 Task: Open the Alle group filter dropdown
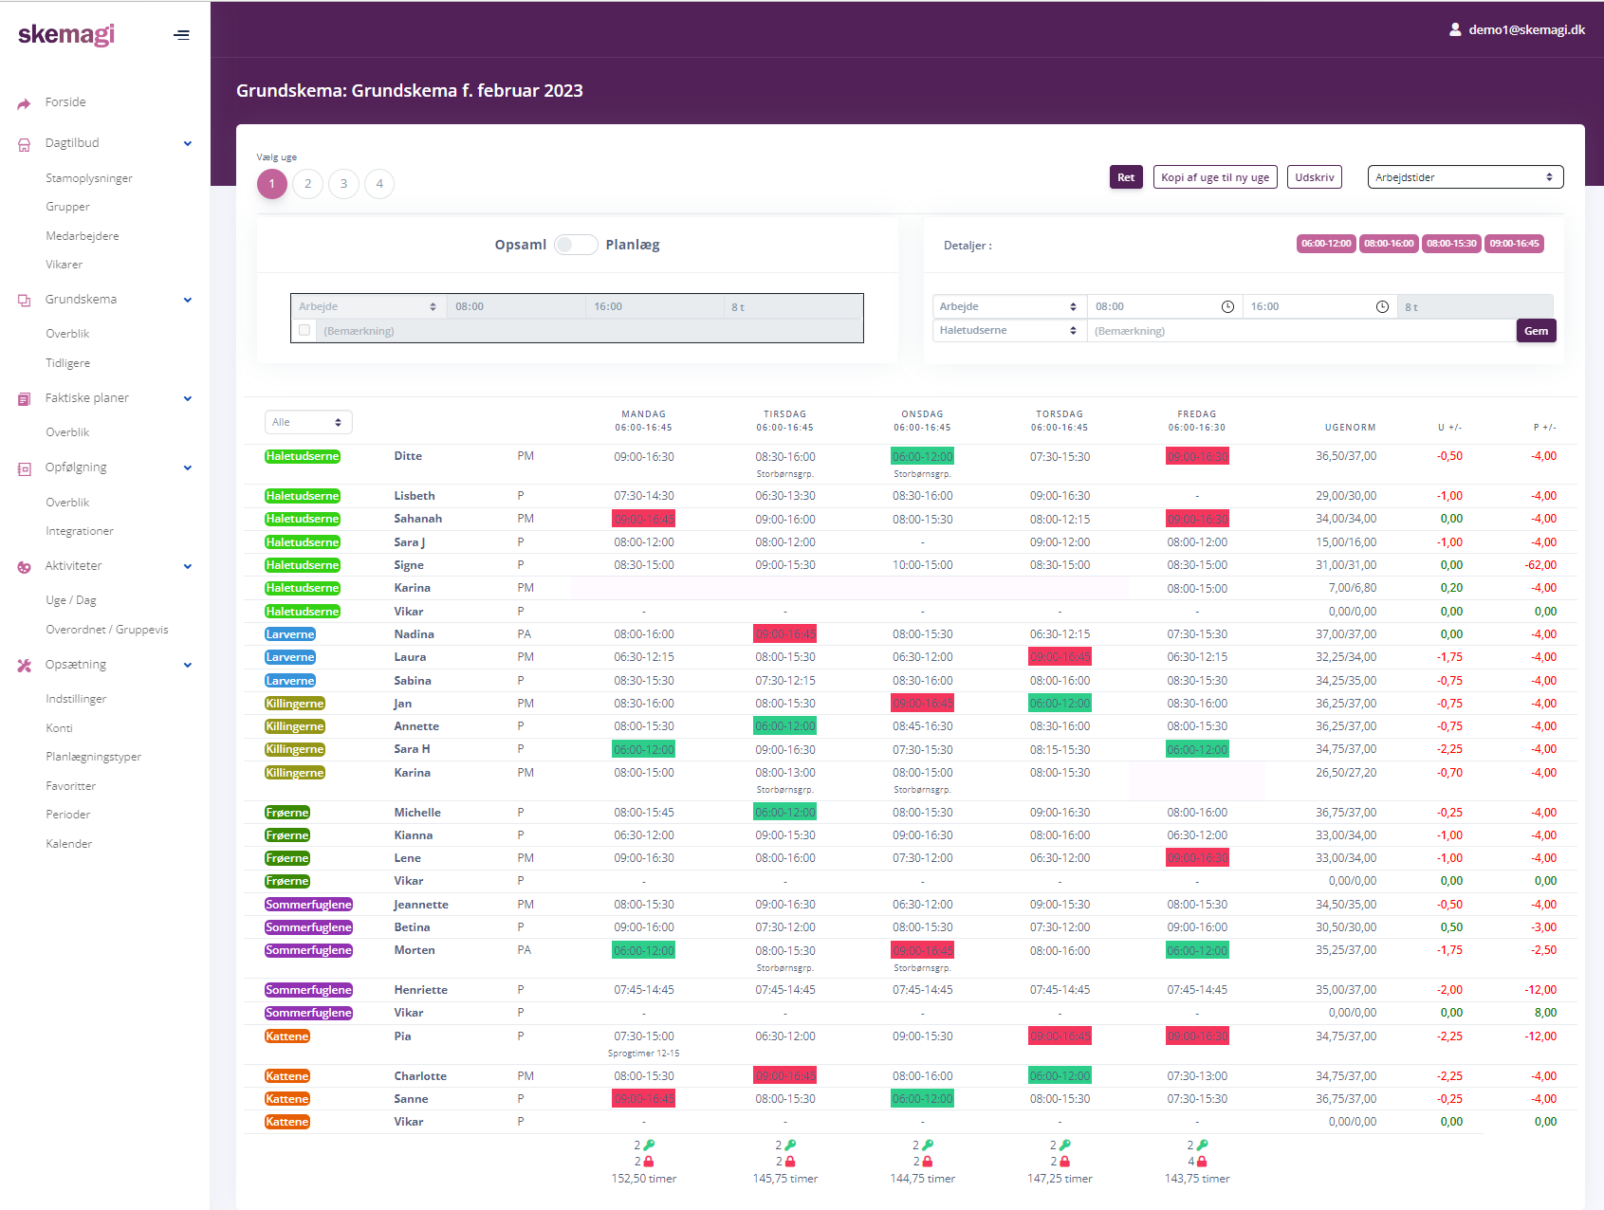click(308, 422)
